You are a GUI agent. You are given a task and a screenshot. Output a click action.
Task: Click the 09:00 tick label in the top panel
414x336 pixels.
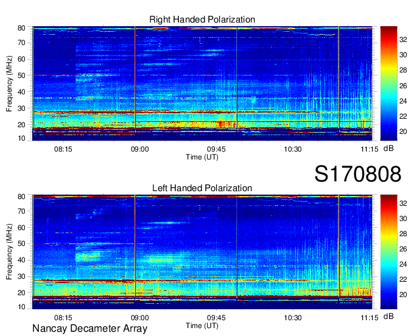point(139,149)
